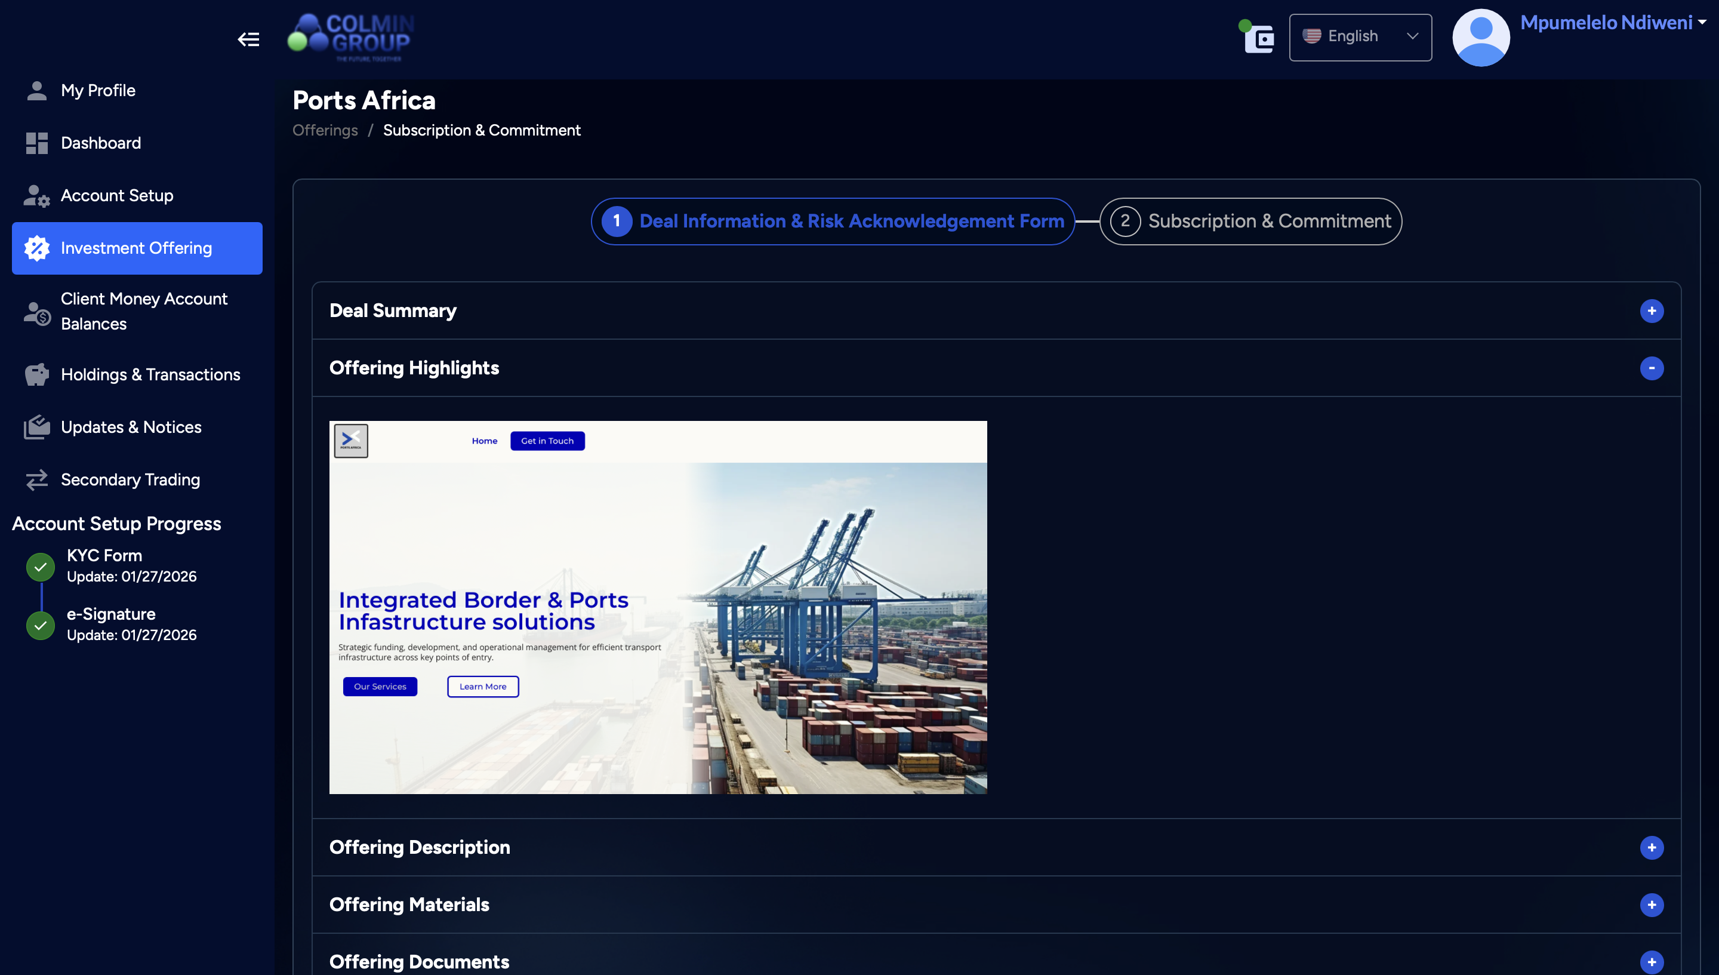The width and height of the screenshot is (1719, 975).
Task: Click the Home link in the preview
Action: (x=484, y=441)
